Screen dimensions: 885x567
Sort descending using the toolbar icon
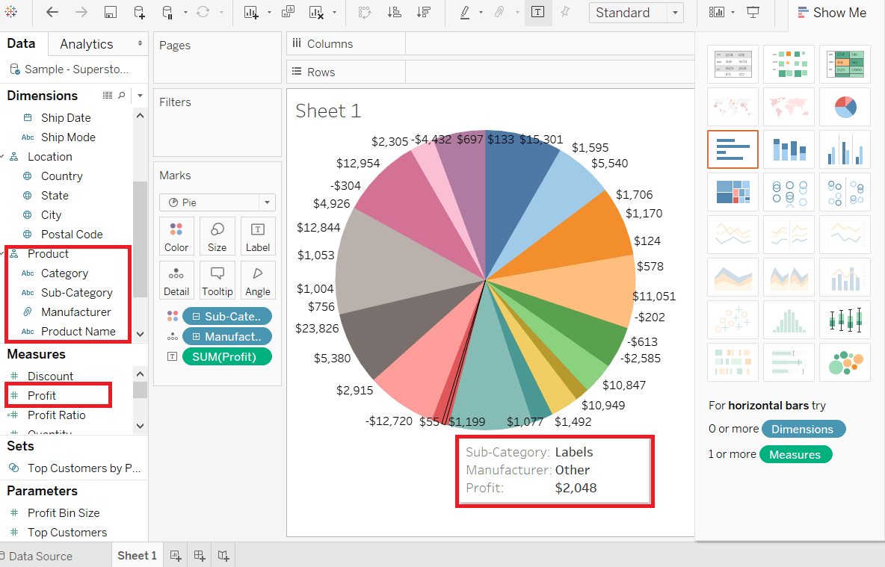tap(424, 13)
